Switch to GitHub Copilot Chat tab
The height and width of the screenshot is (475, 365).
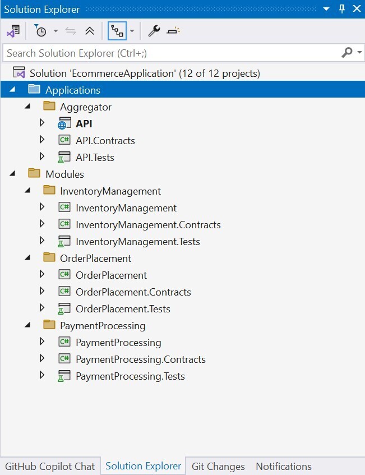tap(50, 466)
